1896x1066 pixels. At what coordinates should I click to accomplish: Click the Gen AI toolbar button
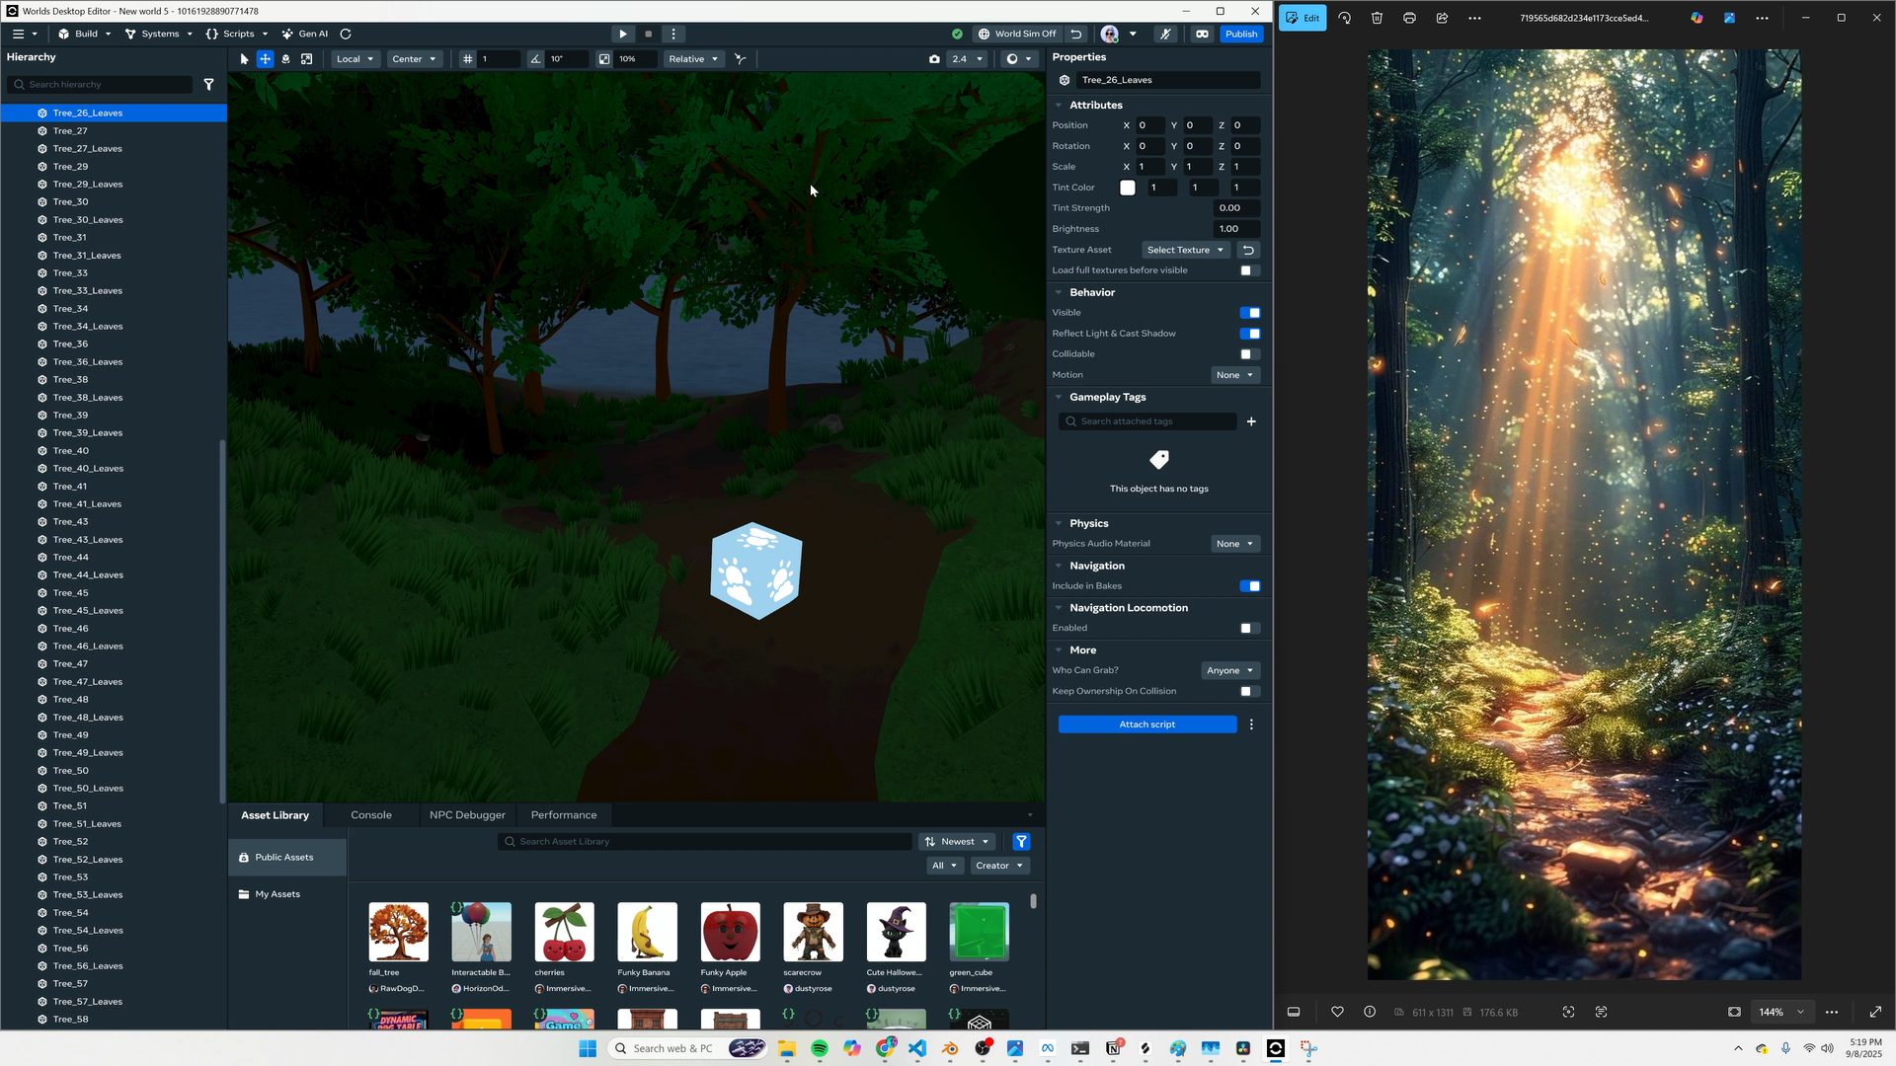tap(304, 34)
